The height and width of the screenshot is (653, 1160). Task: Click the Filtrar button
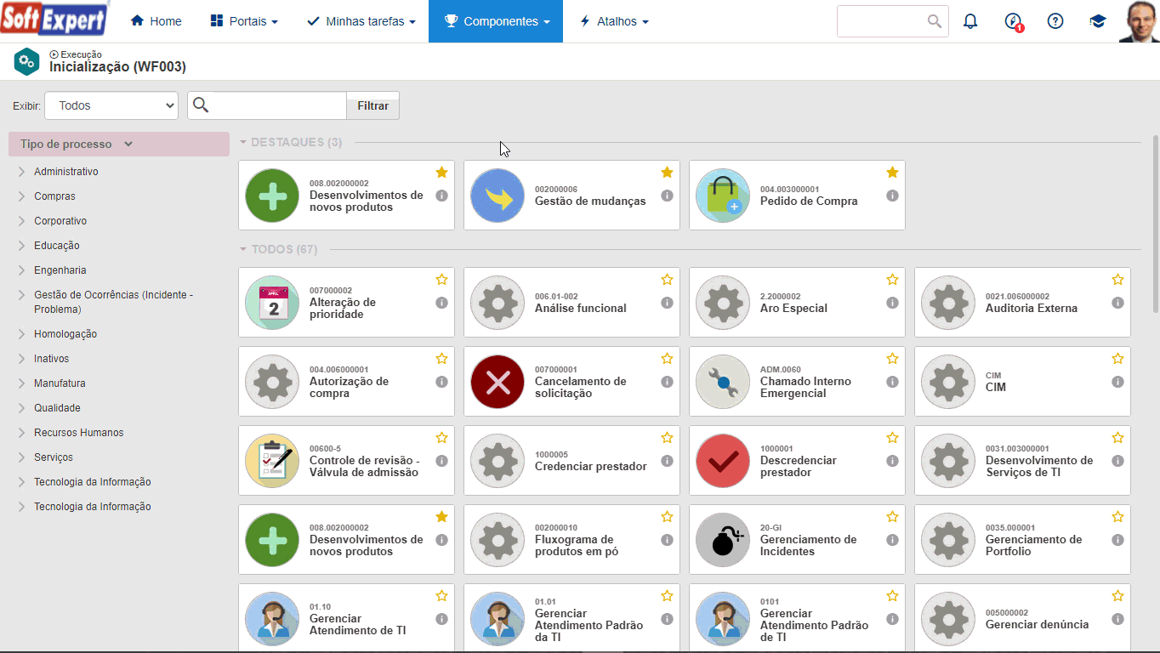[372, 105]
